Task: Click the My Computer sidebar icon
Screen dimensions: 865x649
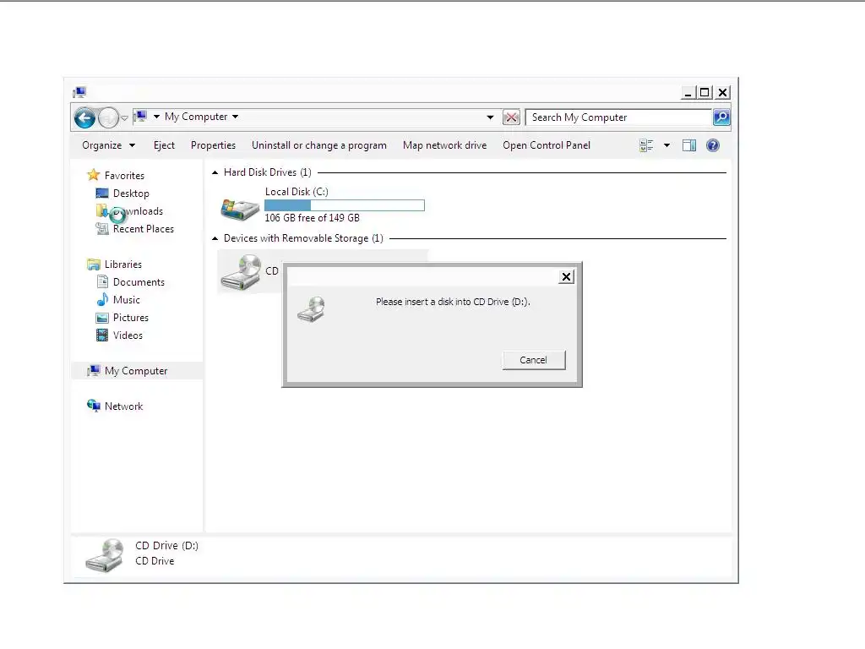Action: (x=93, y=370)
